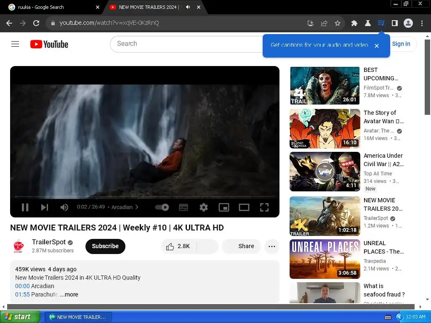Subscribe to TrailerSpot channel

[105, 246]
